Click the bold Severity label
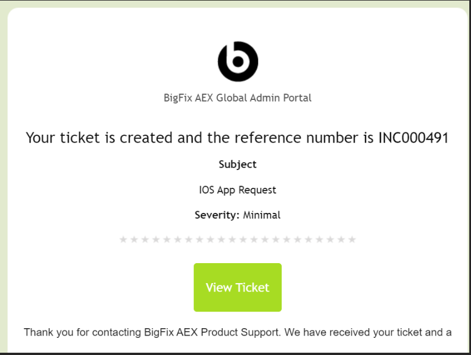This screenshot has height=355, width=471. (217, 215)
